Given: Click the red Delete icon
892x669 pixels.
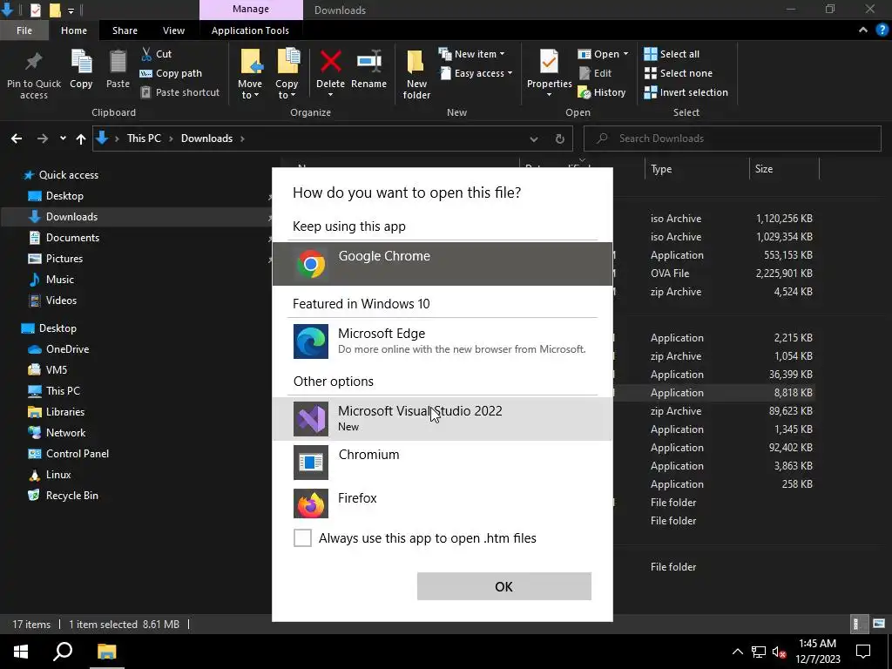Looking at the screenshot, I should [x=330, y=62].
